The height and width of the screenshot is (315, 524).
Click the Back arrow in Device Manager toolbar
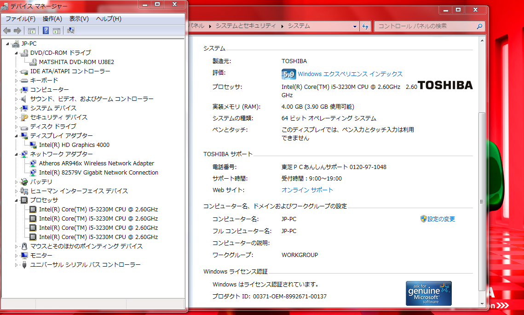(7, 31)
